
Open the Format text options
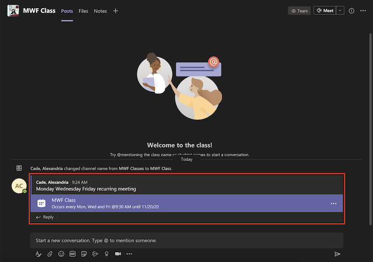tap(38, 254)
